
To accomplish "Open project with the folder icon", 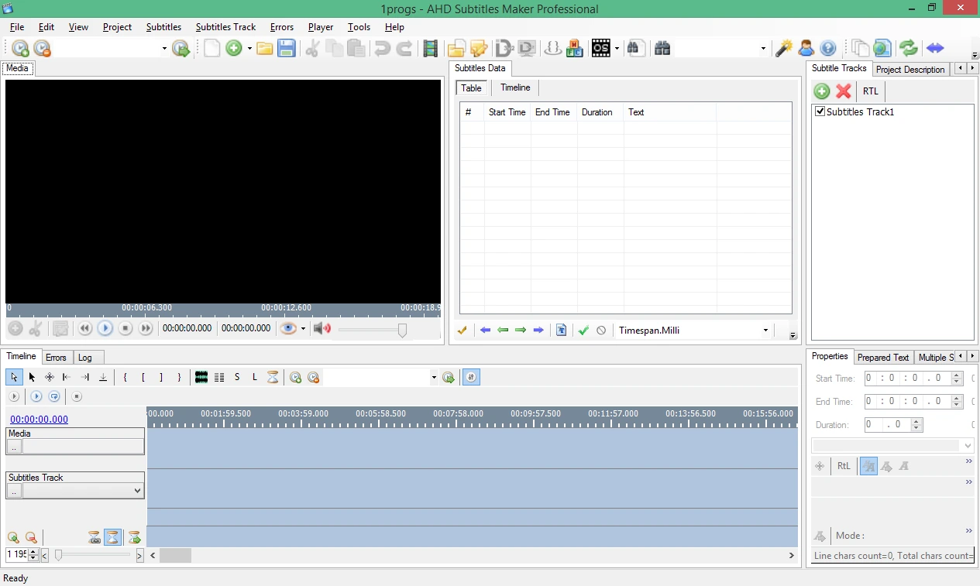I will tap(265, 48).
